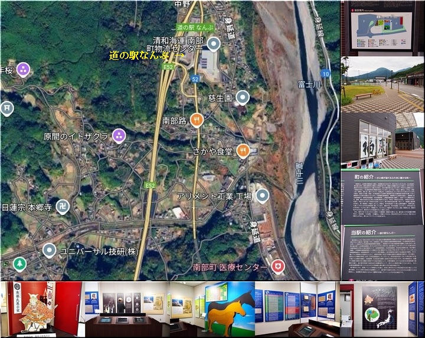Click the route 10 road badge
The height and width of the screenshot is (338, 425).
tap(326, 73)
